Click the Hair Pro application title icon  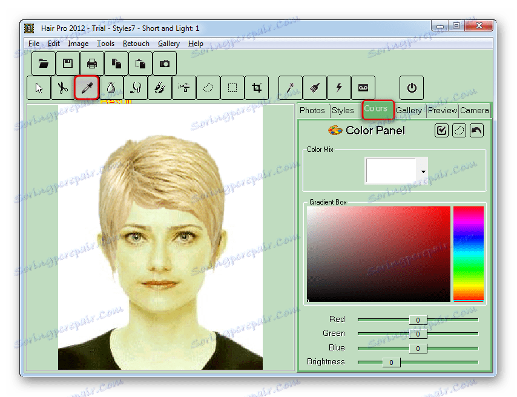(29, 28)
